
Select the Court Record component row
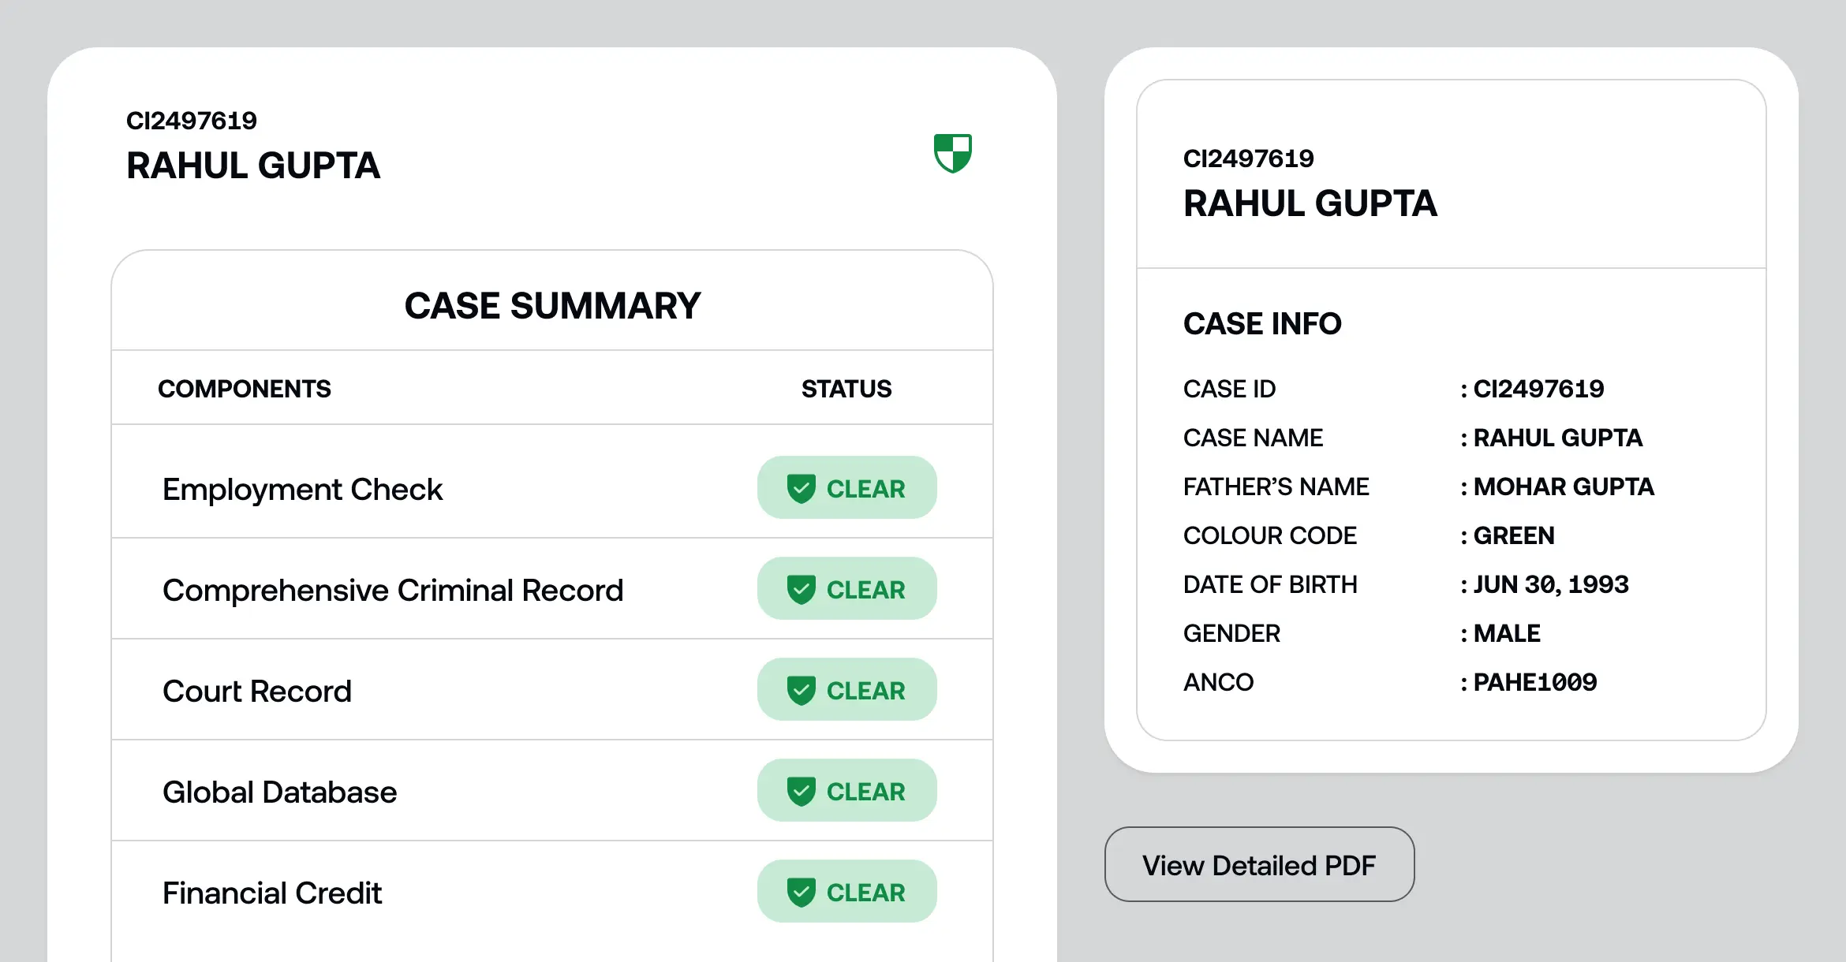[x=257, y=692]
